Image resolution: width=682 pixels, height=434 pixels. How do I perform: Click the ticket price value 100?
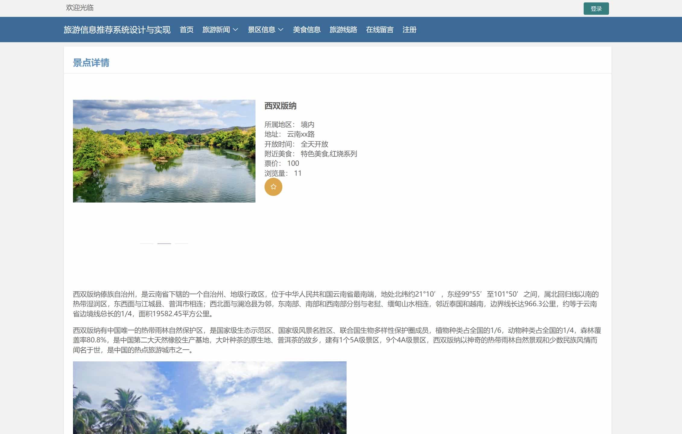pos(293,163)
